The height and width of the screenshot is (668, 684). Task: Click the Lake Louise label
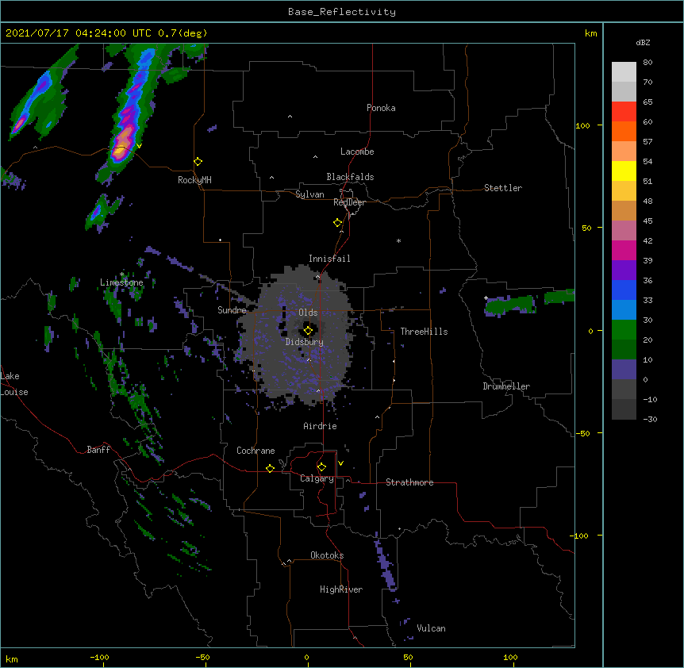click(x=14, y=384)
